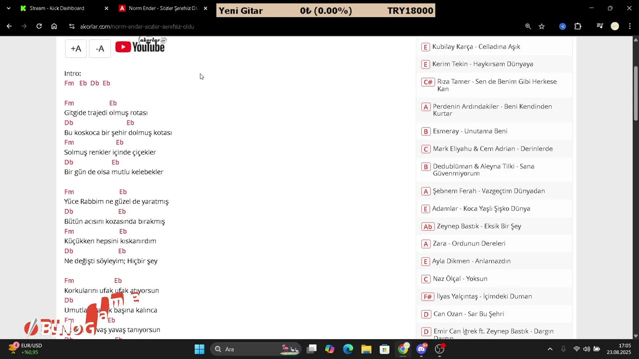Open Adamlar - Koca Yaşlı Şişko Dünya
639x359 pixels.
[481, 208]
